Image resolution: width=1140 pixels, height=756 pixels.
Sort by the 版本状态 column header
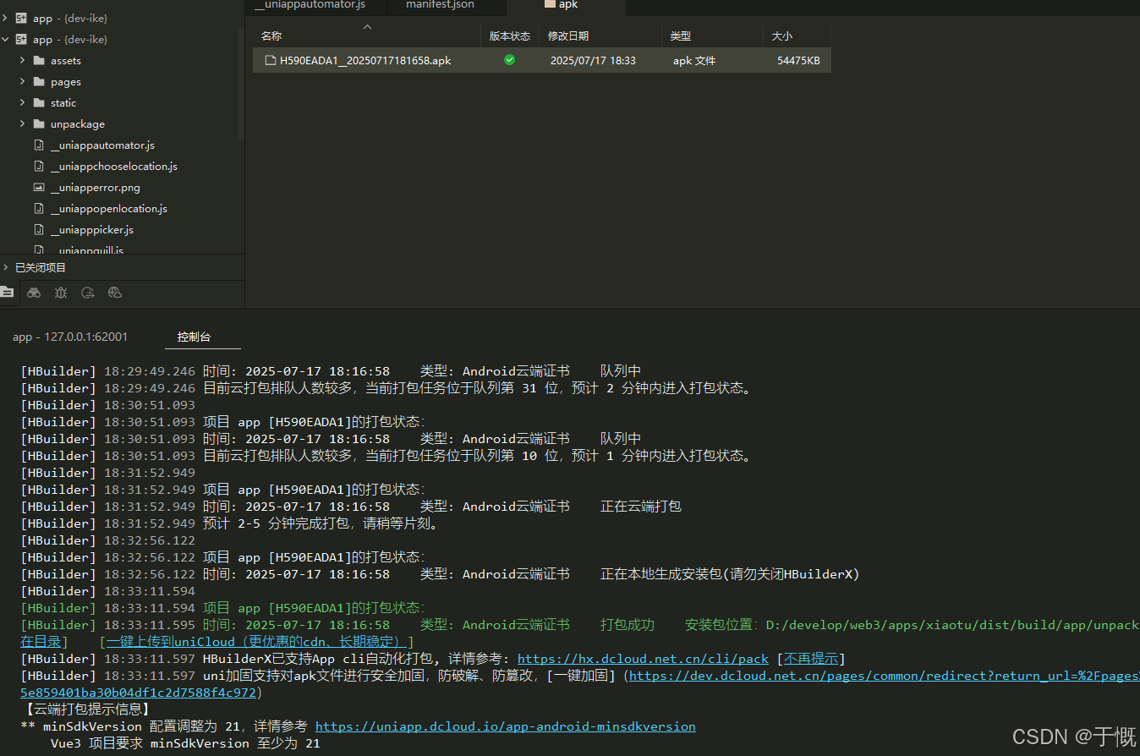[510, 36]
